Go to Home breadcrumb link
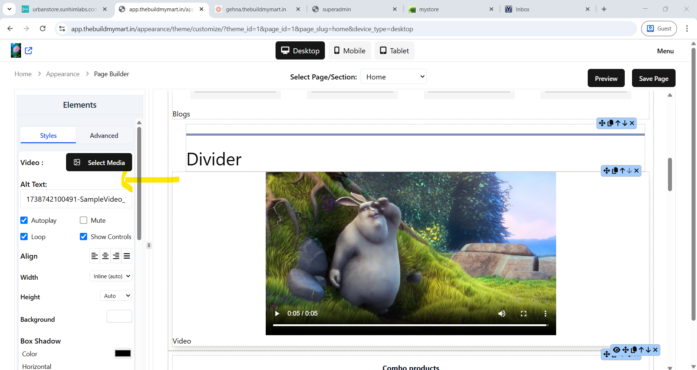This screenshot has width=697, height=370. (23, 74)
